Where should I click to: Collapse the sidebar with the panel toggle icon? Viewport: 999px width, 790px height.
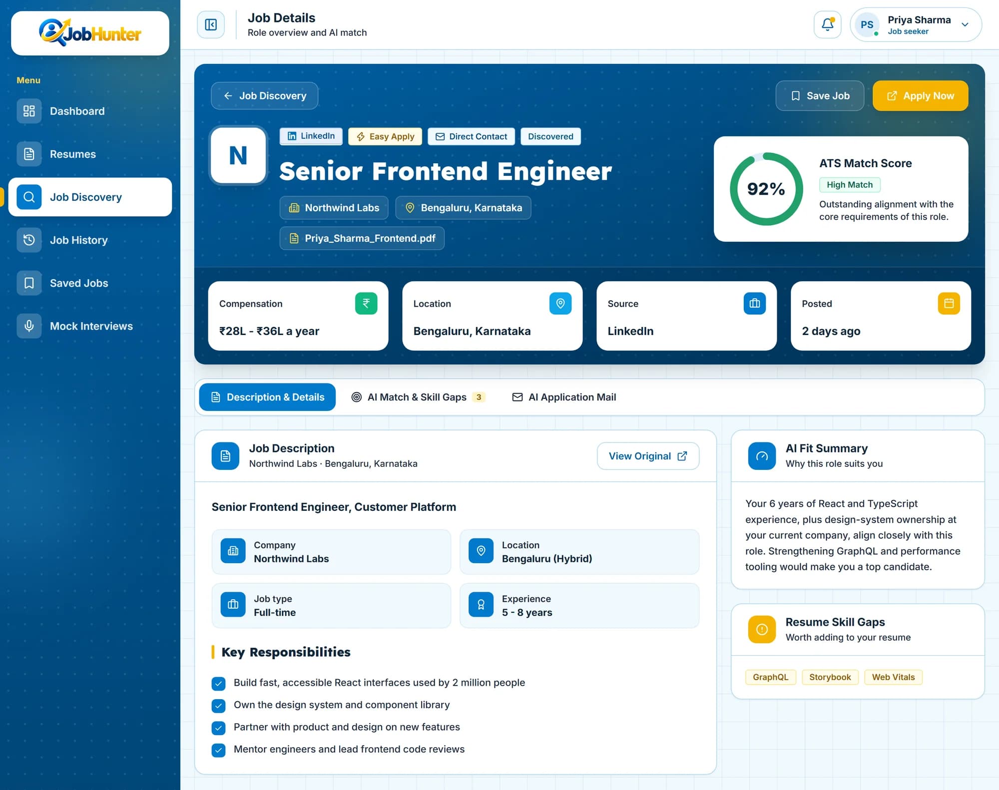click(x=211, y=24)
